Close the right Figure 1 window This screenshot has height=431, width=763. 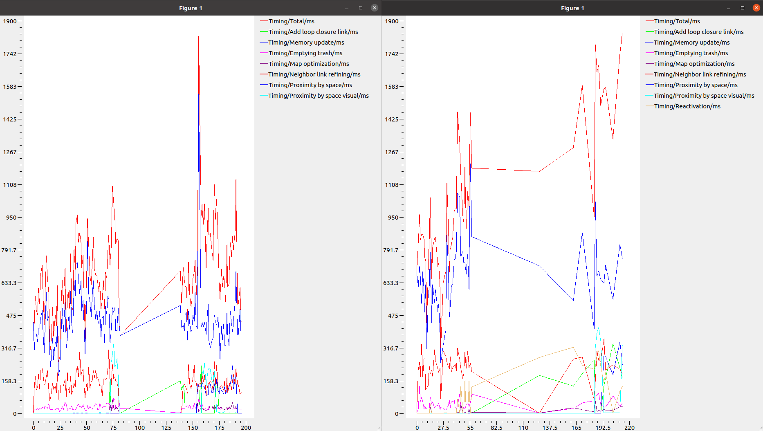(756, 8)
